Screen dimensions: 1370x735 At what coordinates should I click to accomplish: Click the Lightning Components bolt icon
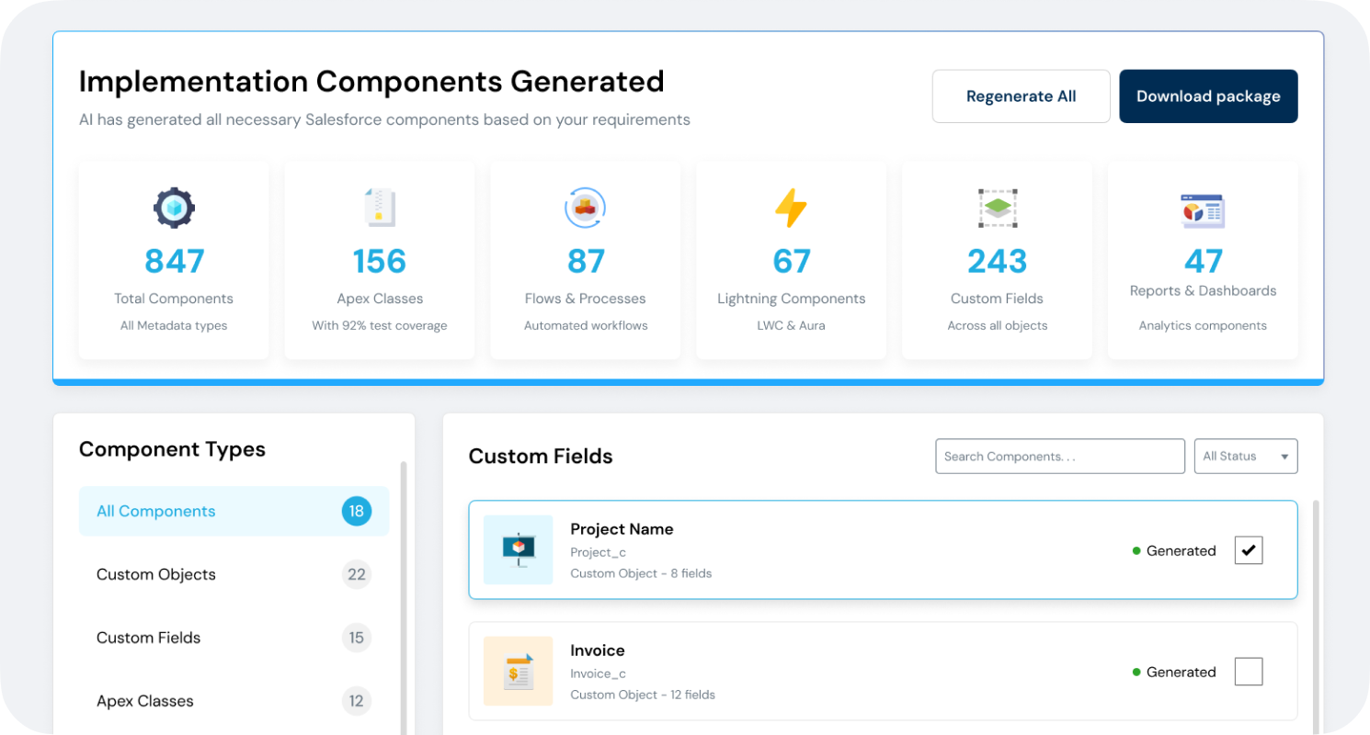(x=791, y=208)
